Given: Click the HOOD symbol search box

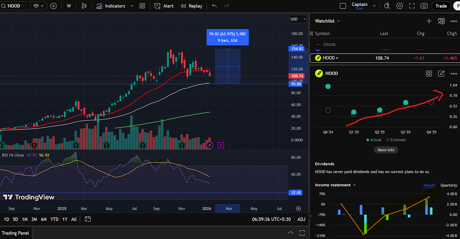Looking at the screenshot, I should 15,6.
